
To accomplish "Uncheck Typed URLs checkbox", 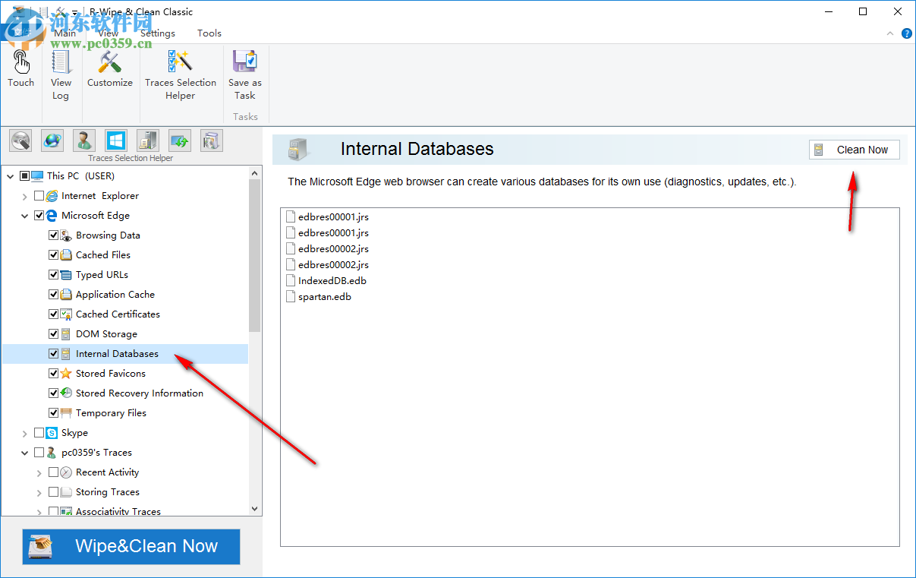I will click(x=54, y=275).
